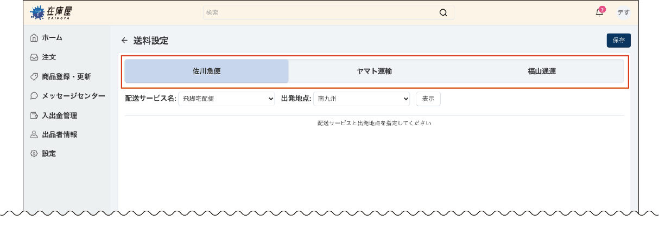This screenshot has width=659, height=240.
Task: Click the Zaikoya logo
Action: (51, 12)
